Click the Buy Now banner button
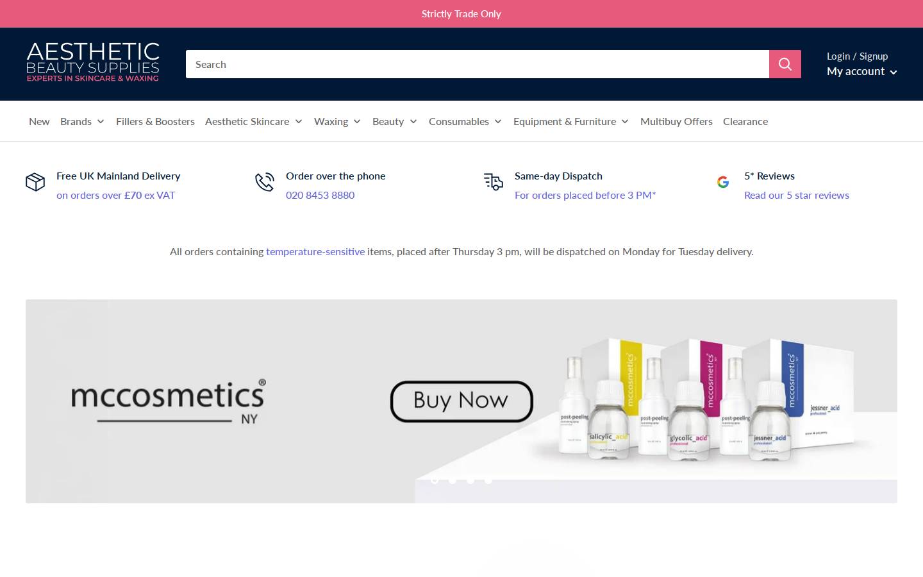The height and width of the screenshot is (577, 923). pos(462,401)
